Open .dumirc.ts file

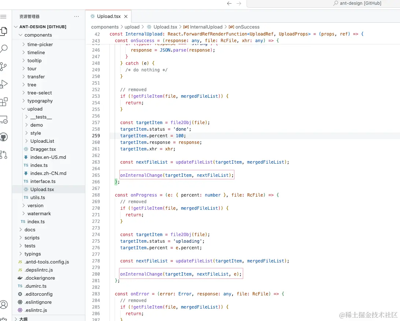48,286
